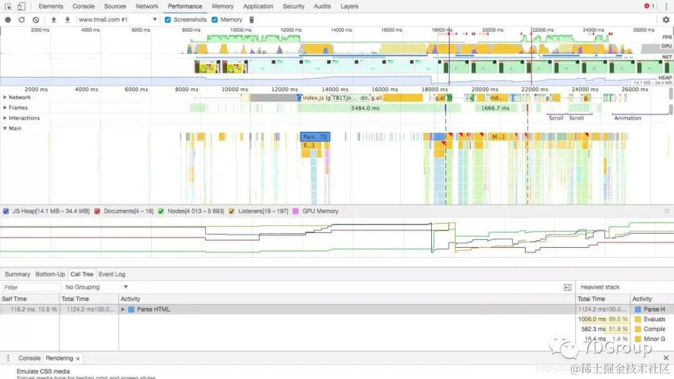Image resolution: width=674 pixels, height=379 pixels.
Task: Expand the Frames track
Action: coord(5,107)
